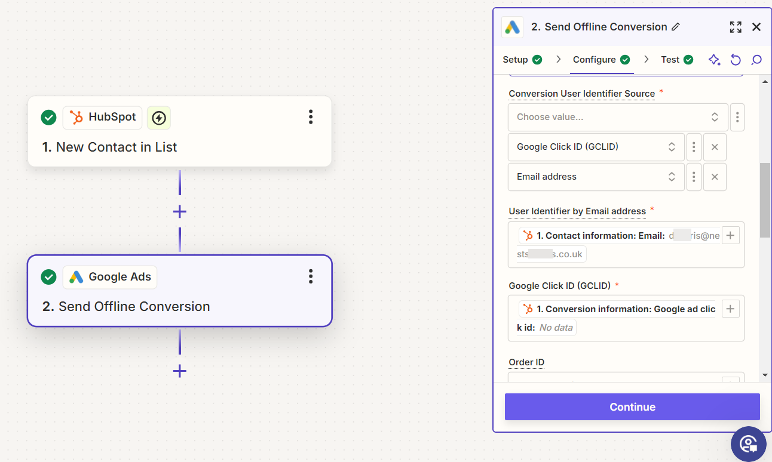772x462 pixels.
Task: Click the HubSpot logo in step 1
Action: tap(76, 117)
